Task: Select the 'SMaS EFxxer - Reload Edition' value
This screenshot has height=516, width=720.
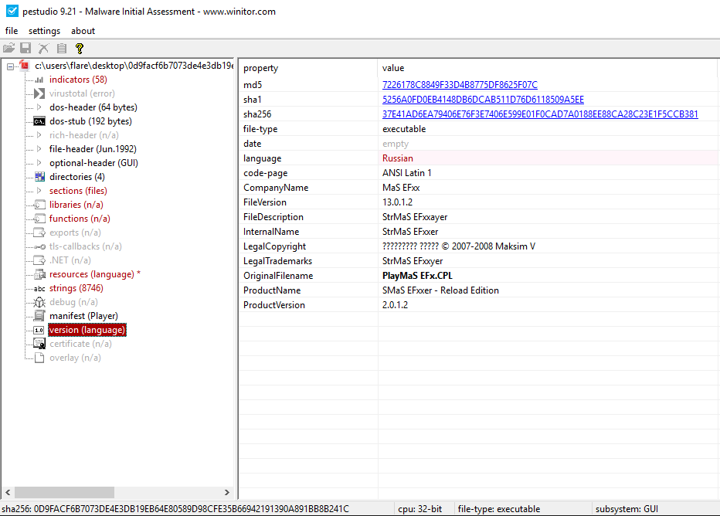Action: click(440, 290)
